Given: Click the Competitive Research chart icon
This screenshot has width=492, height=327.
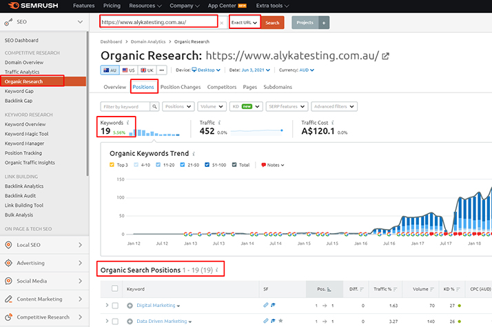Looking at the screenshot, I should tap(8, 317).
